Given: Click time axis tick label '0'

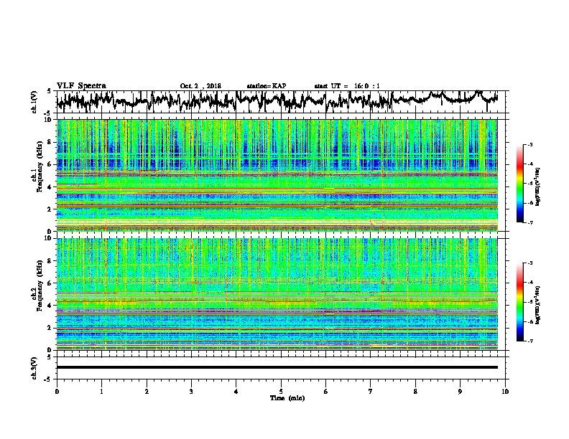Looking at the screenshot, I should [x=57, y=392].
